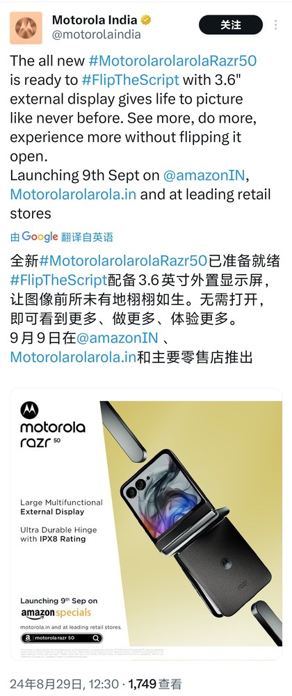Click the 1,749 查看 view count
This screenshot has width=292, height=696.
point(157,684)
